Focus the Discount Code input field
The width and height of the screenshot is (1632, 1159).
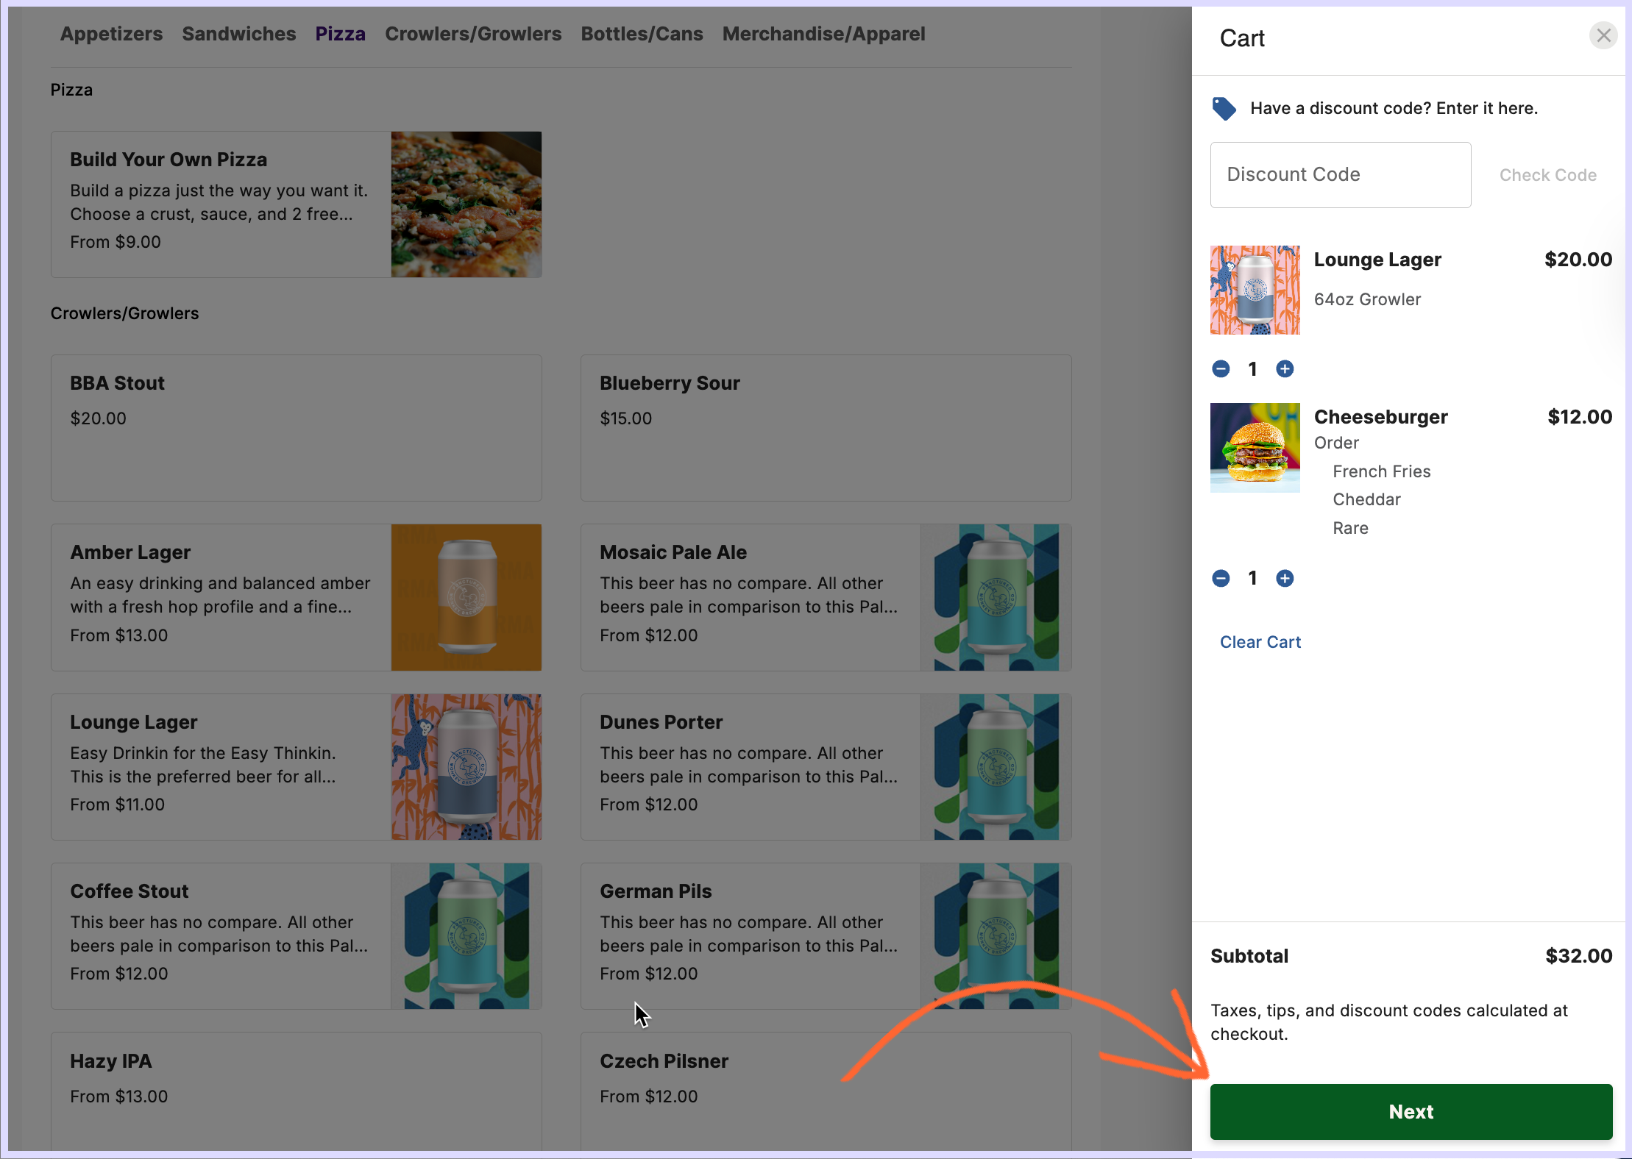1340,175
